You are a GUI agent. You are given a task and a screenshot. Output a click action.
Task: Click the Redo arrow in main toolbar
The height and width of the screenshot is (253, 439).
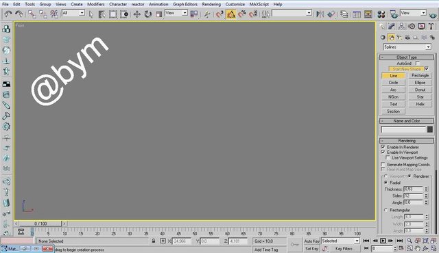point(19,14)
